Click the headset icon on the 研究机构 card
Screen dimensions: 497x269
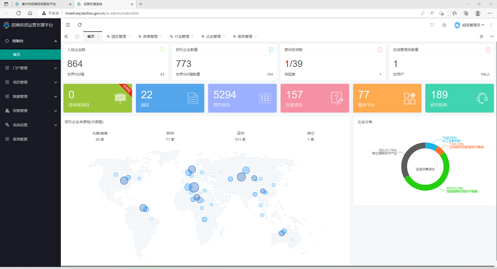(482, 98)
